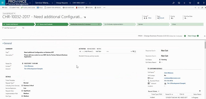Viewport: 206px width, 99px height.
Task: Click Submit for Approval command
Action: pos(53,8)
